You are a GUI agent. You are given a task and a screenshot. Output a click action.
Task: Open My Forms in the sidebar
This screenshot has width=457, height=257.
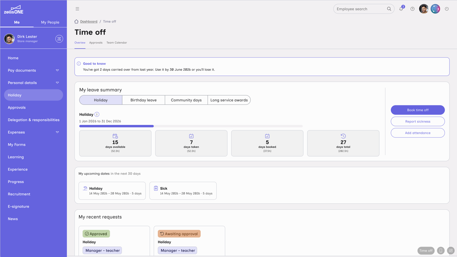tap(34, 145)
